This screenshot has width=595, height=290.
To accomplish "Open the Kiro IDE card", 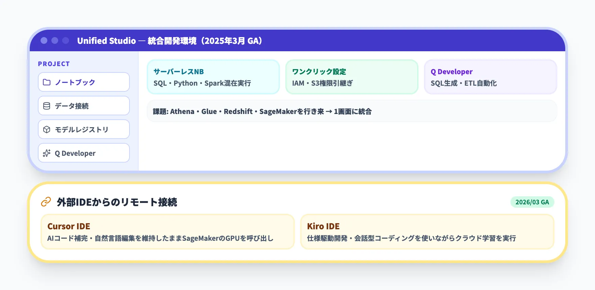I will (427, 232).
